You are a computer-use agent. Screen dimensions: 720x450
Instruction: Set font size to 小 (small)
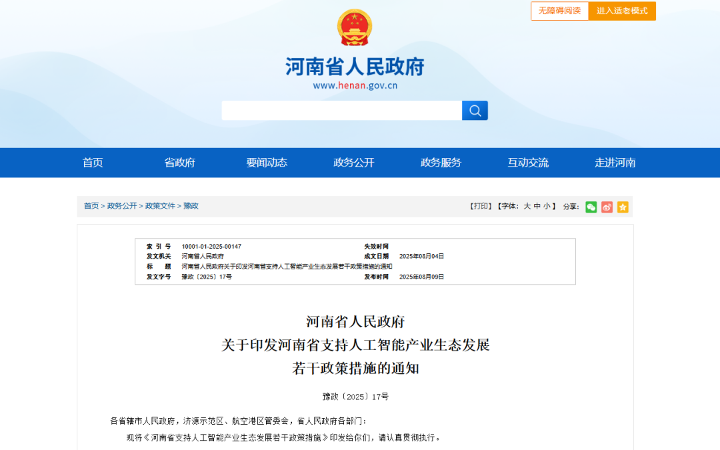[x=547, y=207]
